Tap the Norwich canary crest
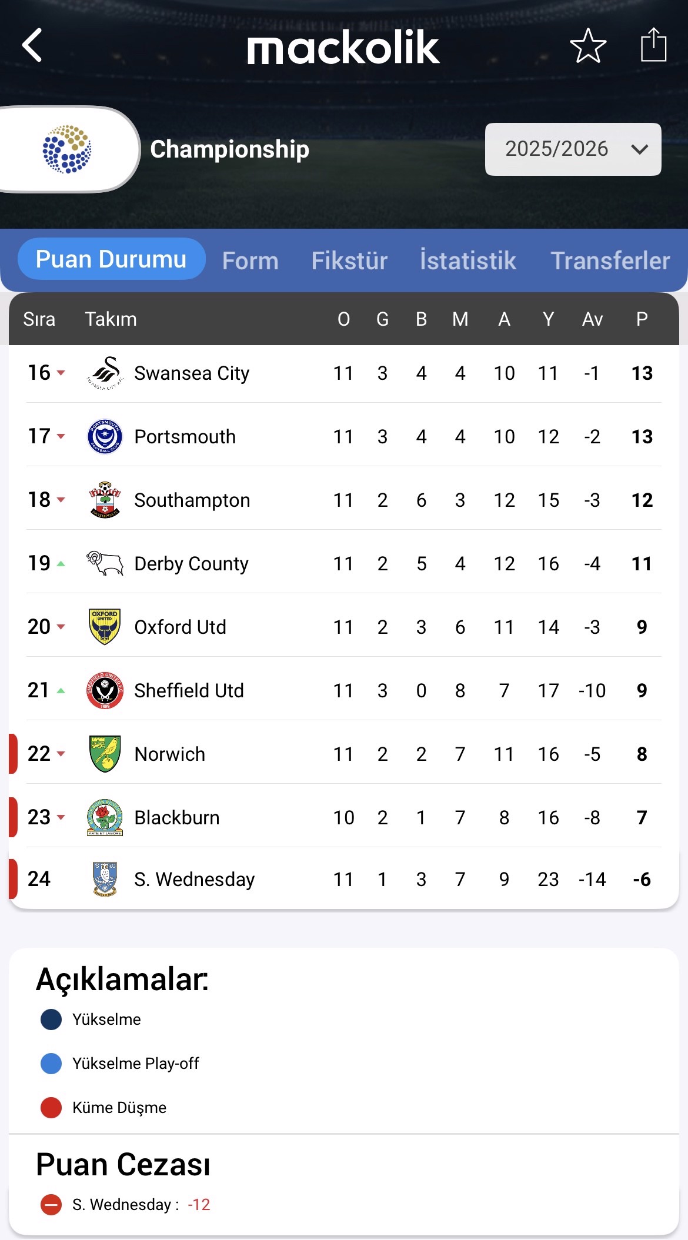Viewport: 688px width, 1240px height. [x=105, y=754]
